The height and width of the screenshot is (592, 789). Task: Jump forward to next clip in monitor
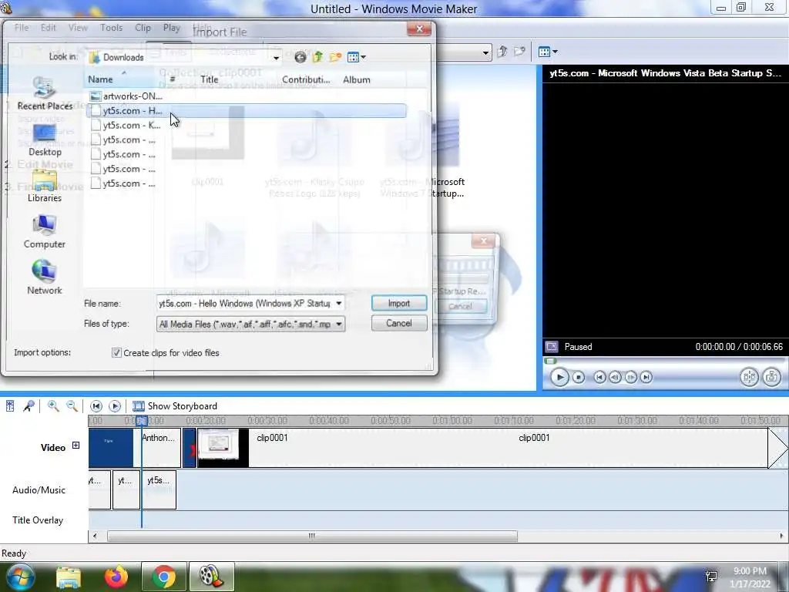pos(646,377)
